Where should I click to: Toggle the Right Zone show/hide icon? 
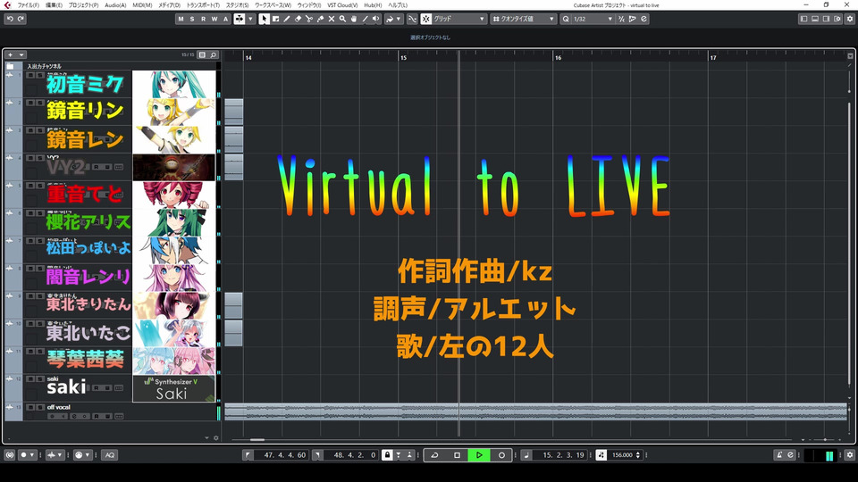tap(826, 19)
